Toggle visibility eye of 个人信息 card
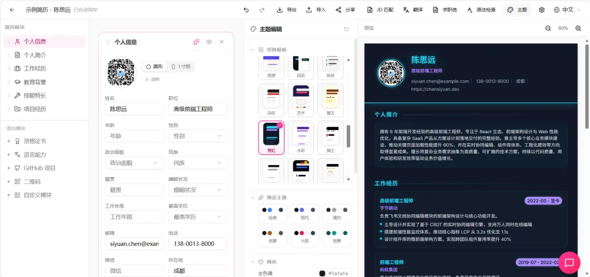The height and width of the screenshot is (277, 590). [209, 42]
